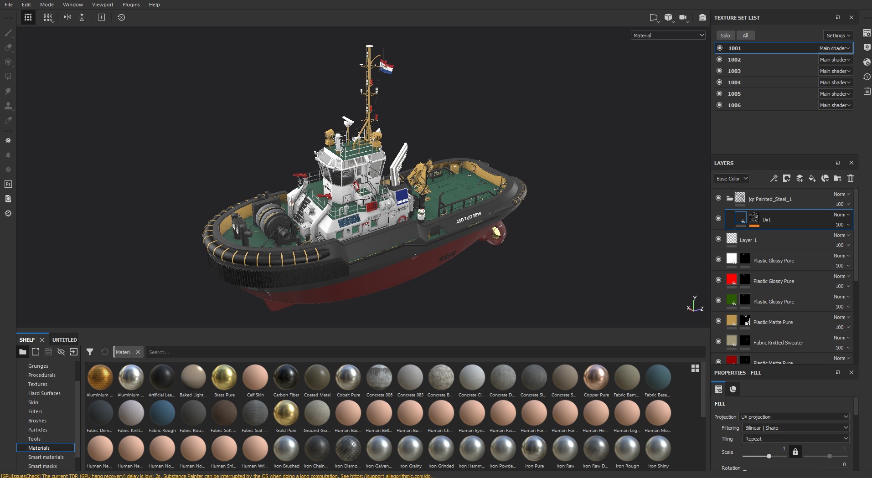
Task: Open the Material viewport mode dropdown
Action: [x=668, y=35]
